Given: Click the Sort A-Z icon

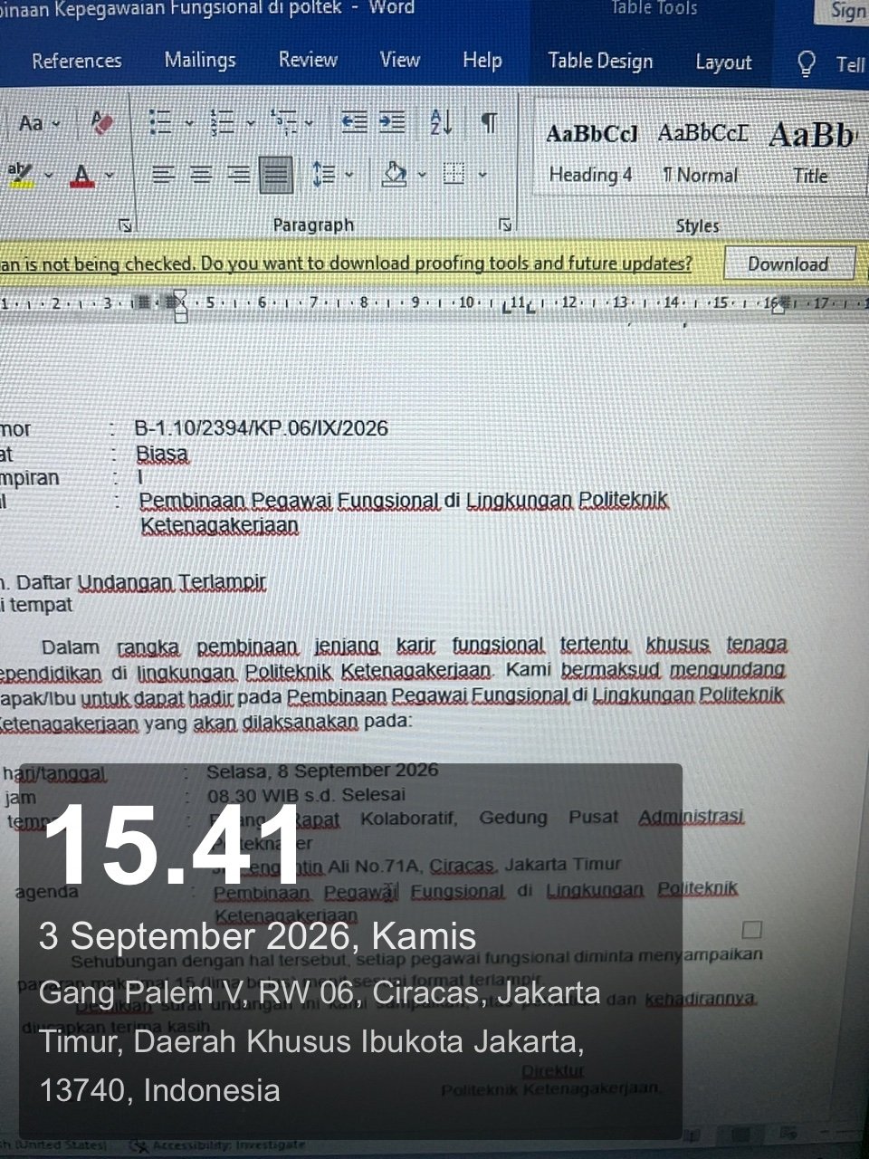Looking at the screenshot, I should pyautogui.click(x=442, y=122).
